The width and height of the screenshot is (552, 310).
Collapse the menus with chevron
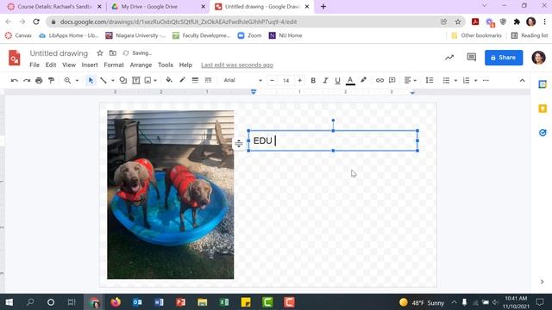pos(522,80)
